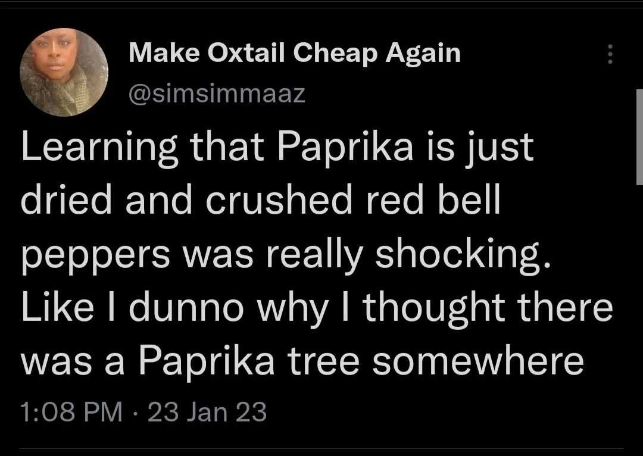Open the Make Oxtail Cheap Again profile name

click(x=295, y=54)
